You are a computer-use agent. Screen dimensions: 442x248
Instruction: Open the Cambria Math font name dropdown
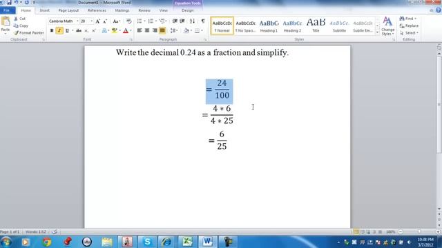tap(77, 21)
